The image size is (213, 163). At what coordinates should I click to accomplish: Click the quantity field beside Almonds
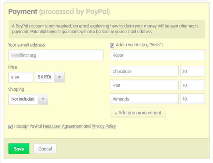[193, 99]
